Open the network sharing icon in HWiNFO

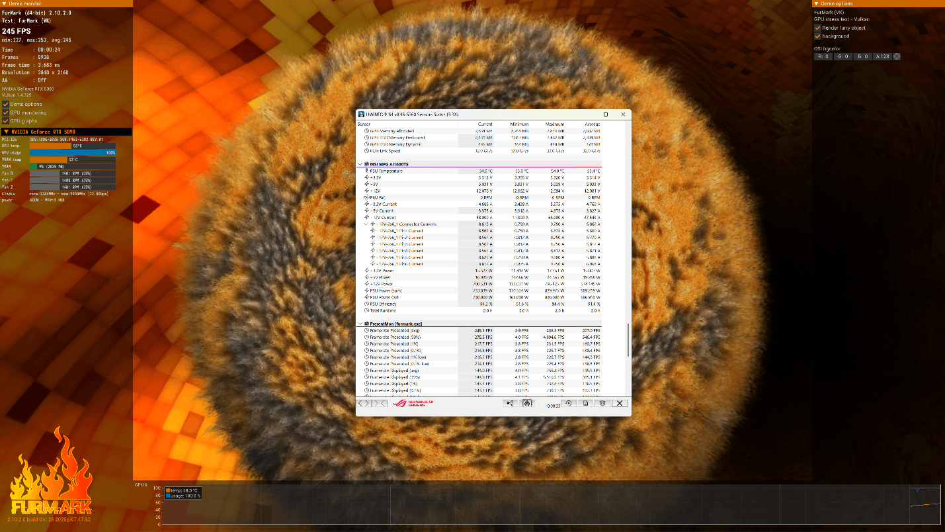[x=509, y=403]
